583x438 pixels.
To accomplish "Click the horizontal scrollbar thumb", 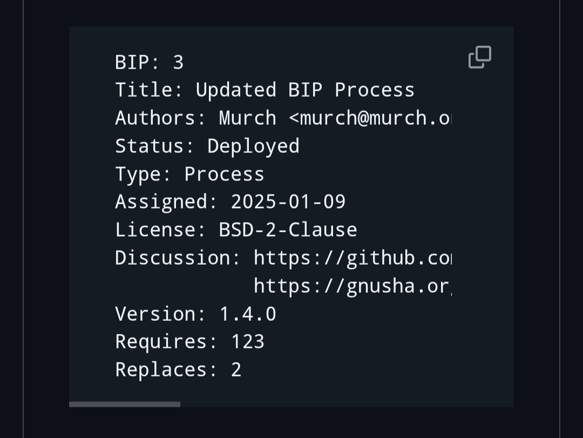I will click(125, 404).
